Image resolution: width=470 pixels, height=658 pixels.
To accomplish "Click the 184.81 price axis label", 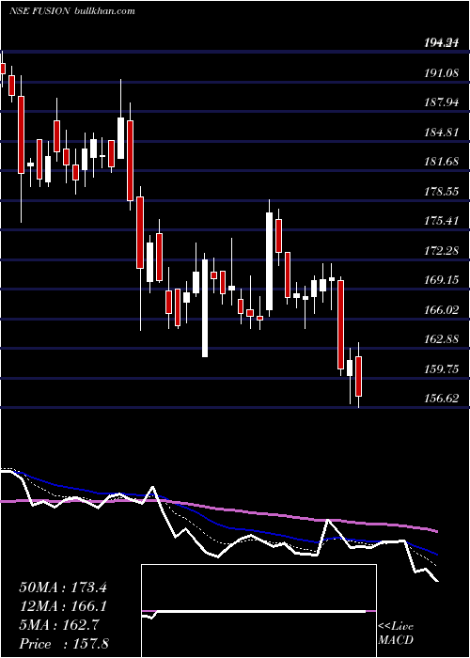I will [x=442, y=133].
